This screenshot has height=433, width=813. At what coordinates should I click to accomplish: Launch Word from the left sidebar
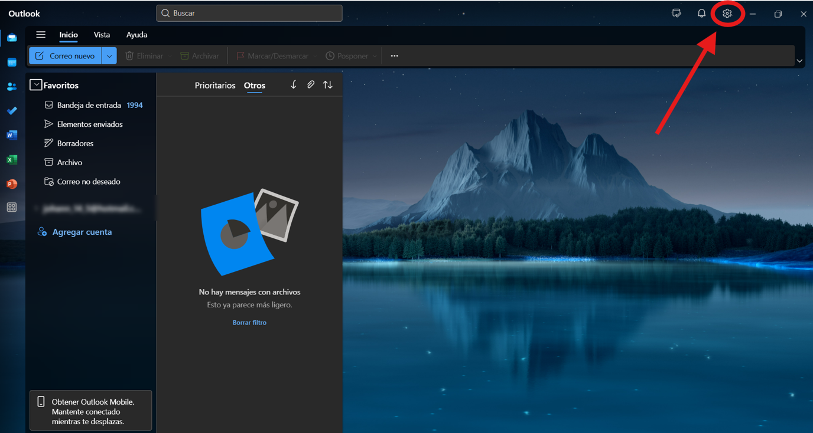(x=12, y=135)
